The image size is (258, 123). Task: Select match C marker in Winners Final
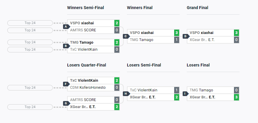click(126, 36)
